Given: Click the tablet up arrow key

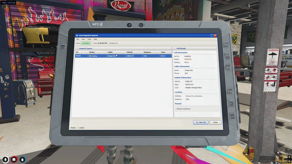Looking at the screenshot, I should tap(231, 104).
